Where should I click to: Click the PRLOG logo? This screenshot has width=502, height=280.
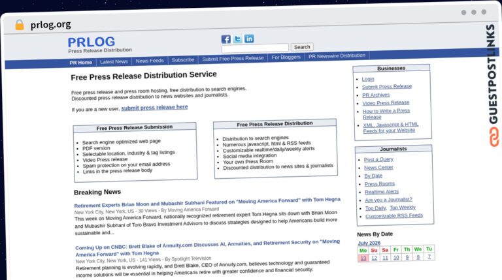(x=92, y=42)
